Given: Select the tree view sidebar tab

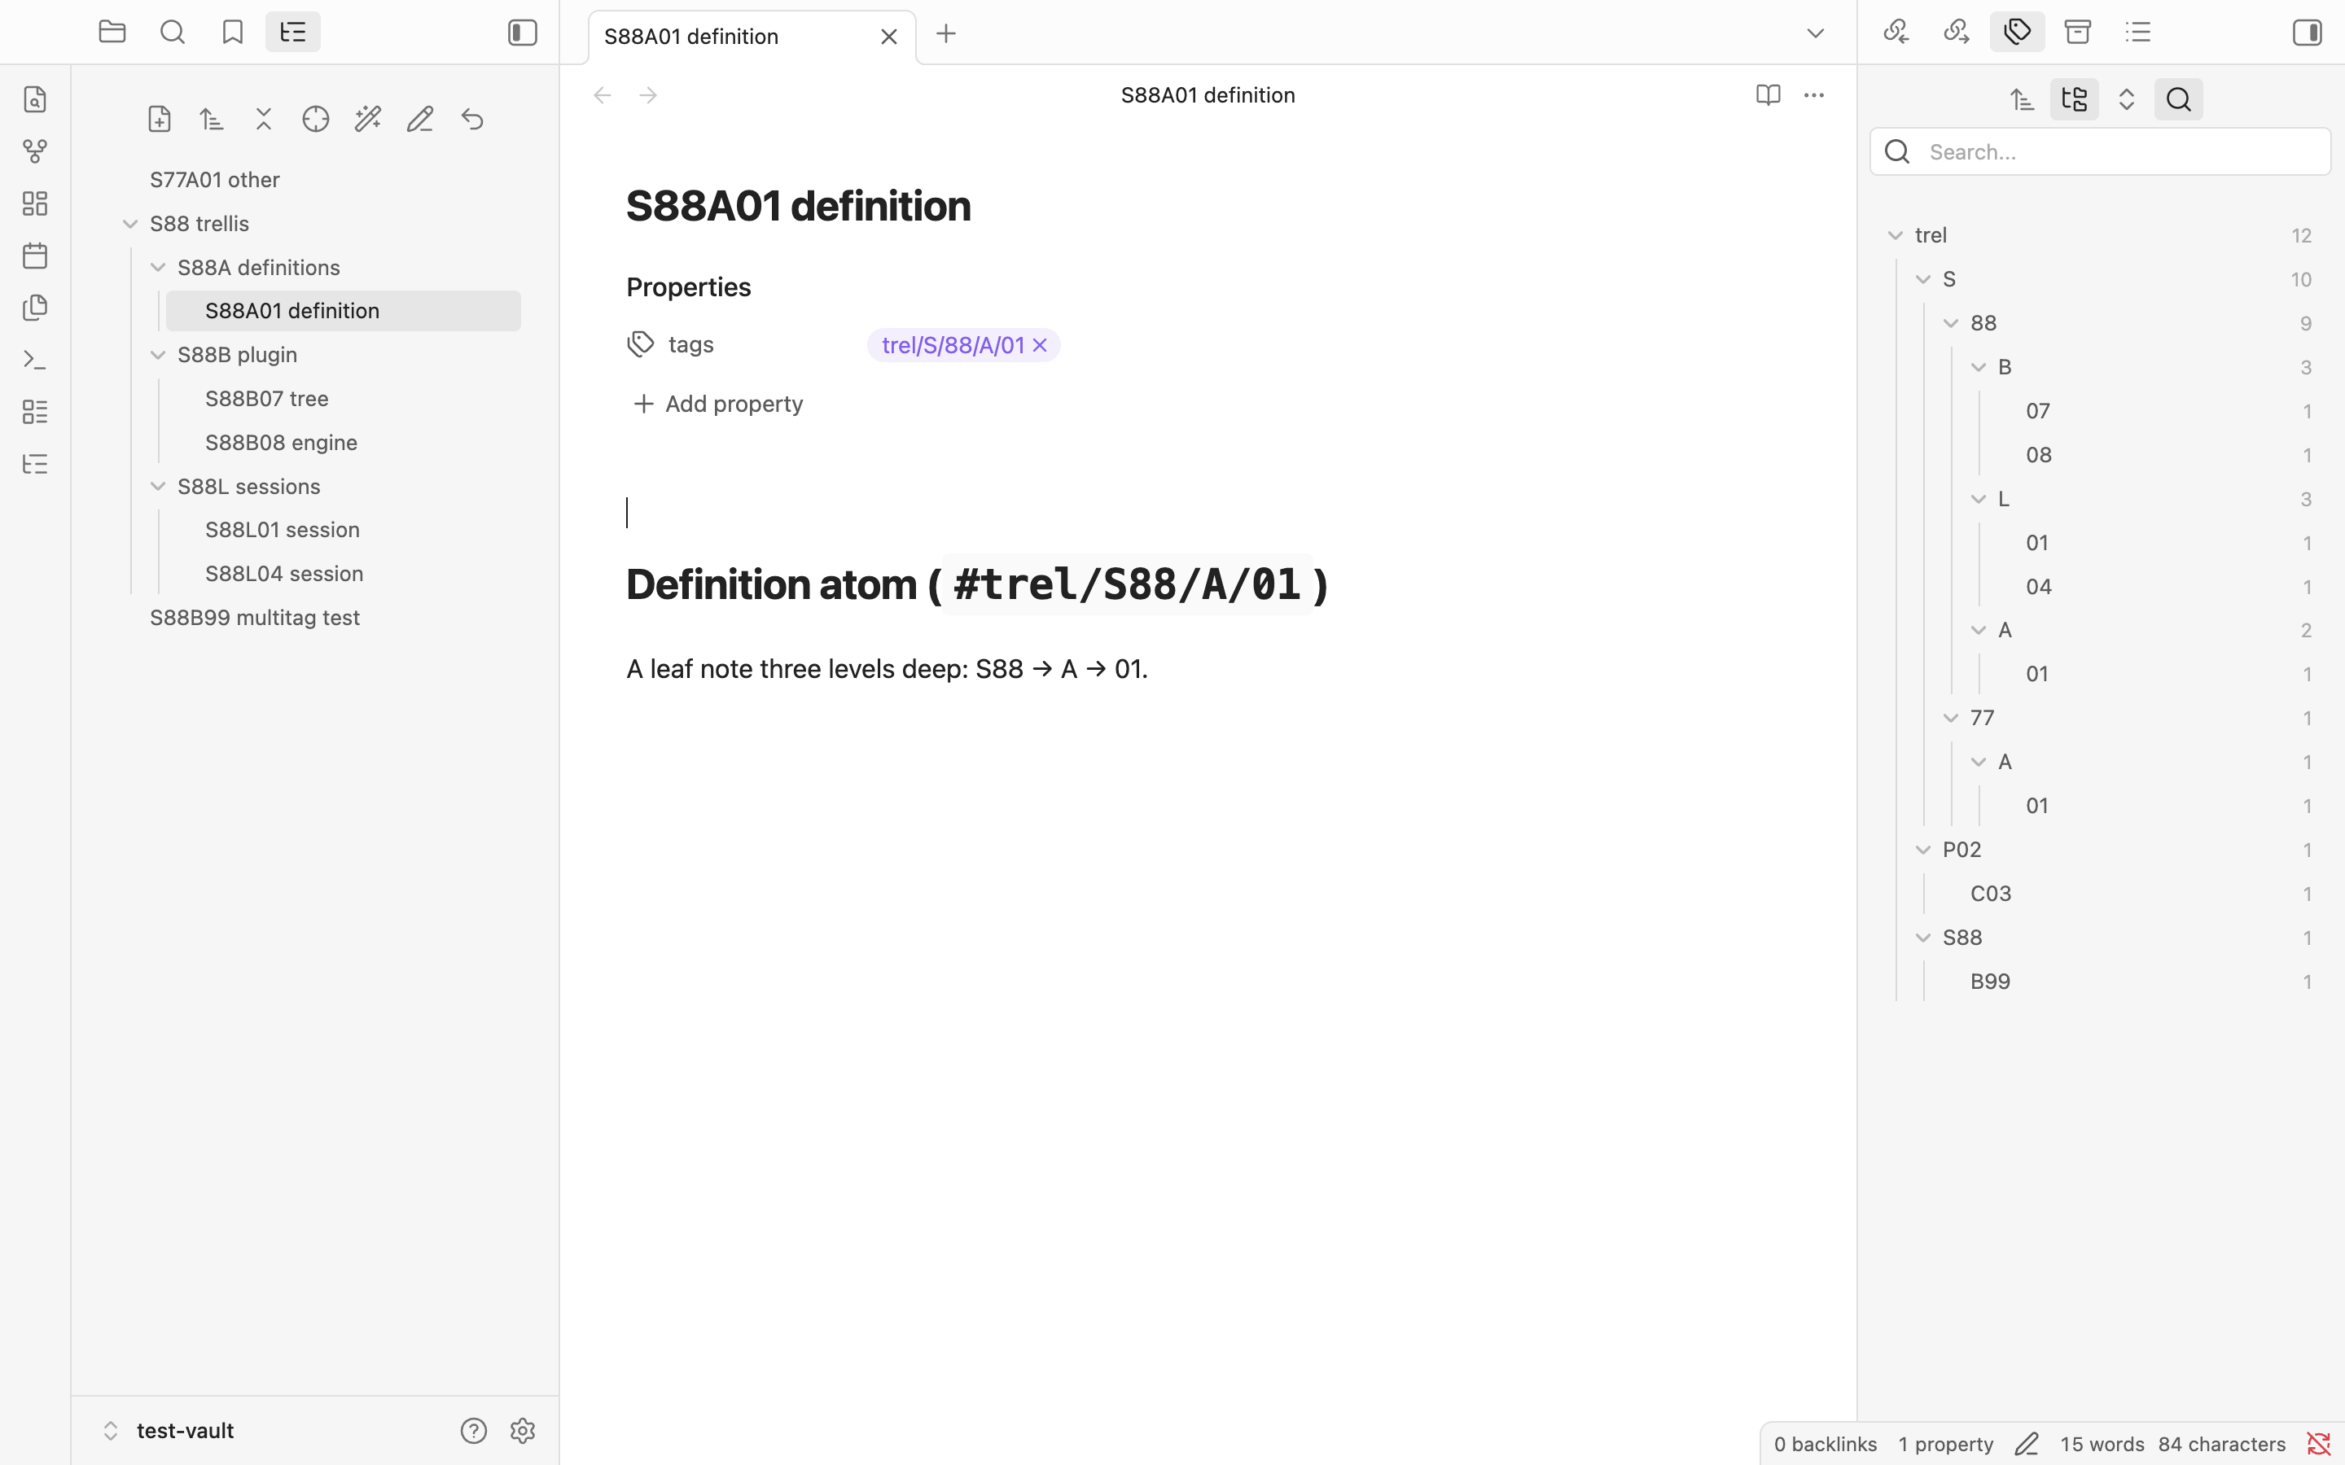Looking at the screenshot, I should [292, 32].
